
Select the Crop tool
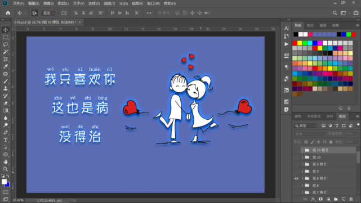(6, 59)
